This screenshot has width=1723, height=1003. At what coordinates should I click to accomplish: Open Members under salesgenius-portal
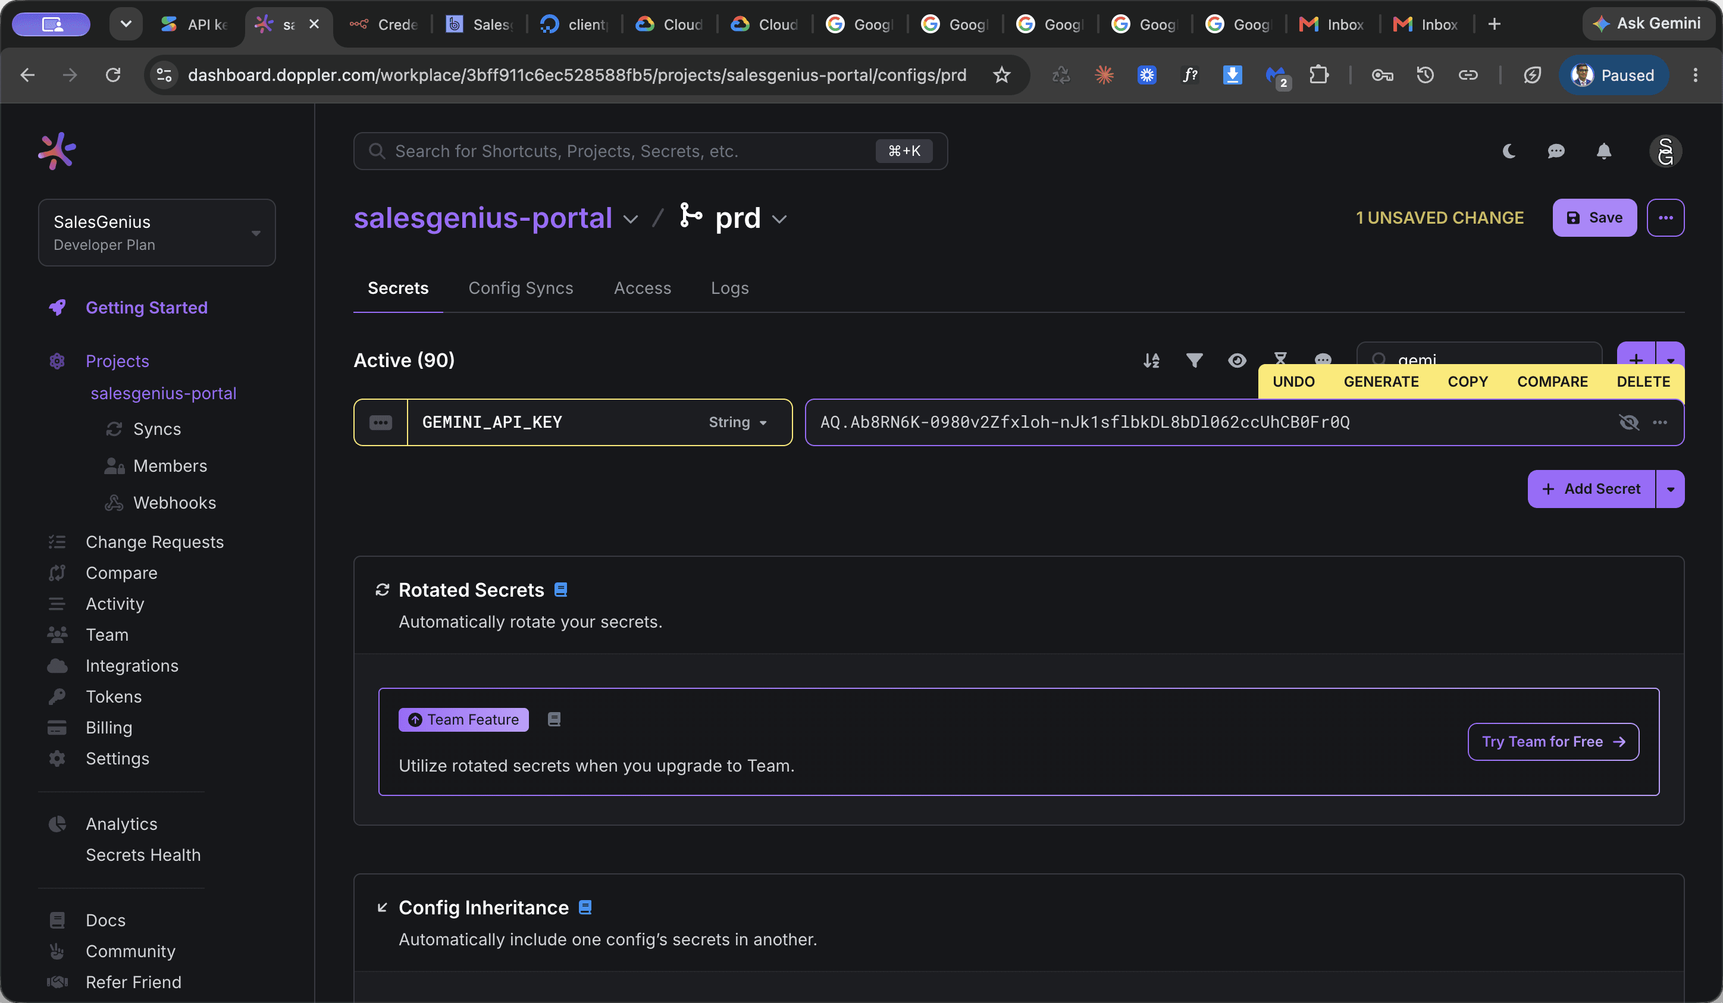pos(170,466)
